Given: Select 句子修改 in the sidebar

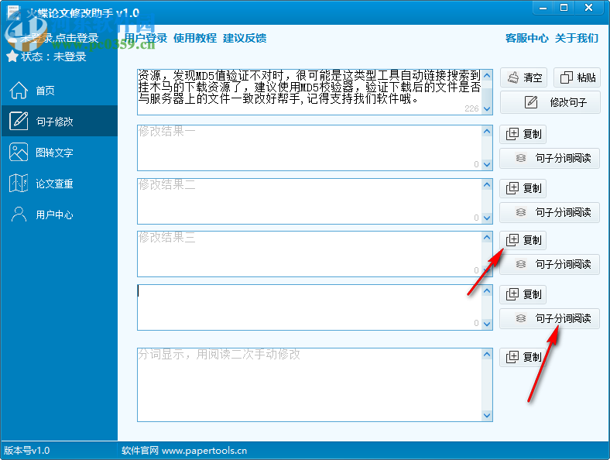Looking at the screenshot, I should pos(59,121).
